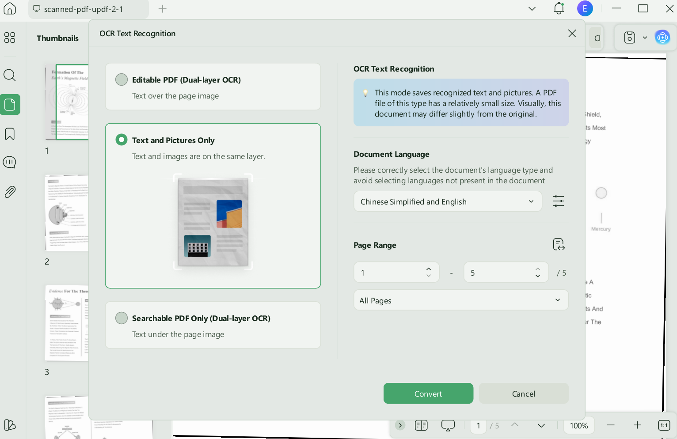This screenshot has width=677, height=439.
Task: Start slideshow presentation icon
Action: coord(448,425)
